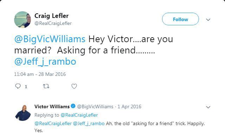Open Craig Lefler's profile picture
Viewport: 225px width, 136px height.
coord(22,20)
